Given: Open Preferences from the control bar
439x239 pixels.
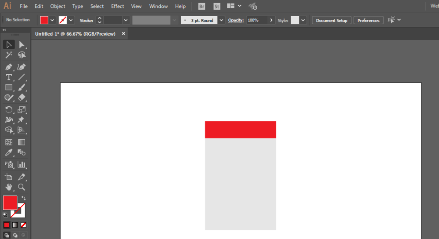Looking at the screenshot, I should tap(368, 20).
